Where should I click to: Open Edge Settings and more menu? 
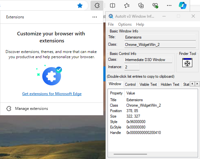tap(169, 5)
